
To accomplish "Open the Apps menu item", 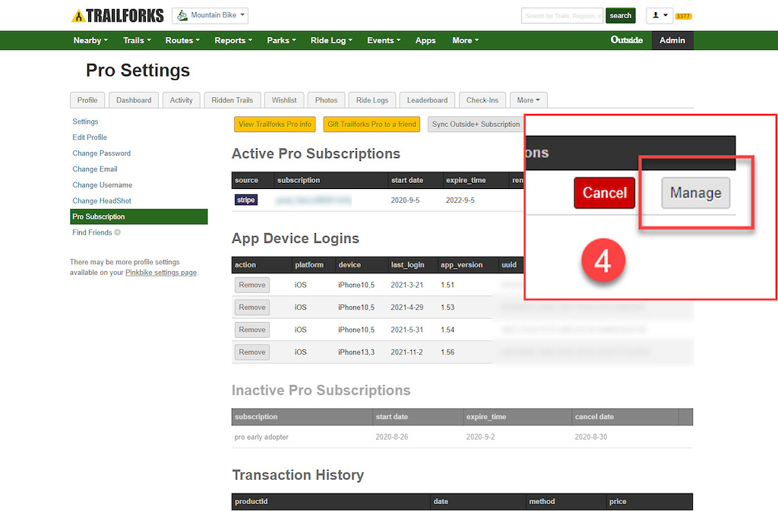I will [x=425, y=40].
